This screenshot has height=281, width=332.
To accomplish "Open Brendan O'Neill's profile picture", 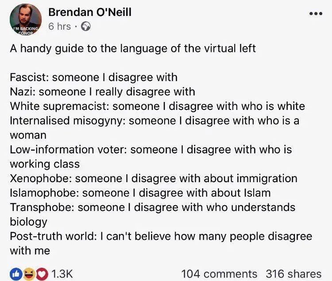I will [x=25, y=19].
